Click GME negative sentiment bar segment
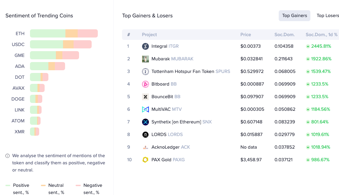 click(71, 56)
